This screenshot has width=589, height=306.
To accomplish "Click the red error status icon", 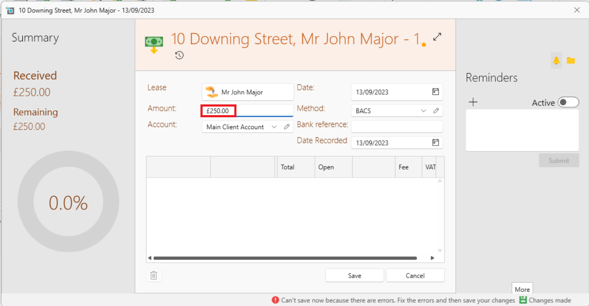I will (275, 300).
